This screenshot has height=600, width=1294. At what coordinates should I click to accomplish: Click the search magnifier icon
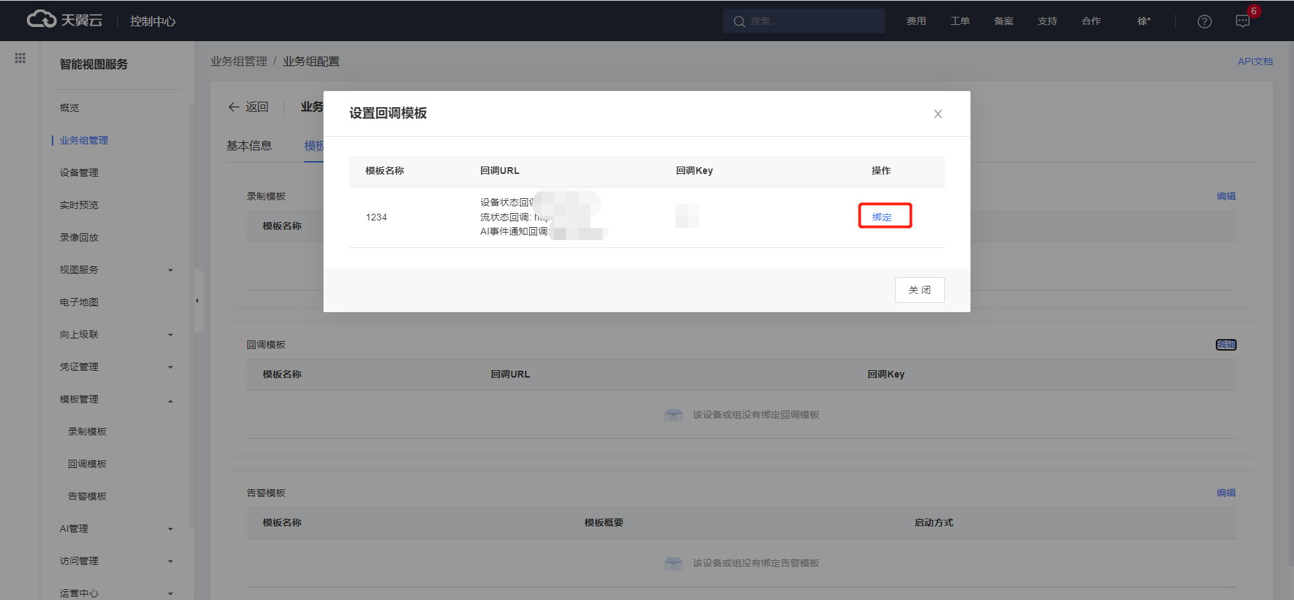739,22
